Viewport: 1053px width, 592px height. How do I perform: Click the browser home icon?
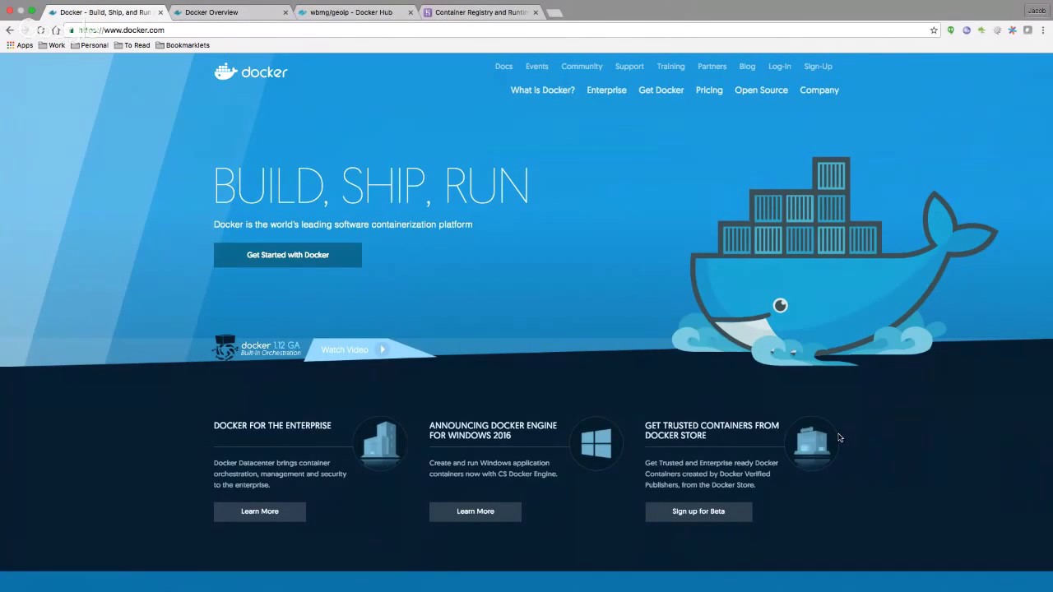coord(56,30)
